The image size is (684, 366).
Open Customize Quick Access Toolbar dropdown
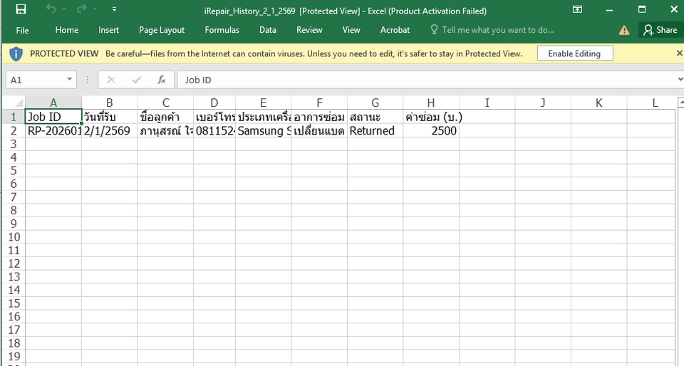114,9
